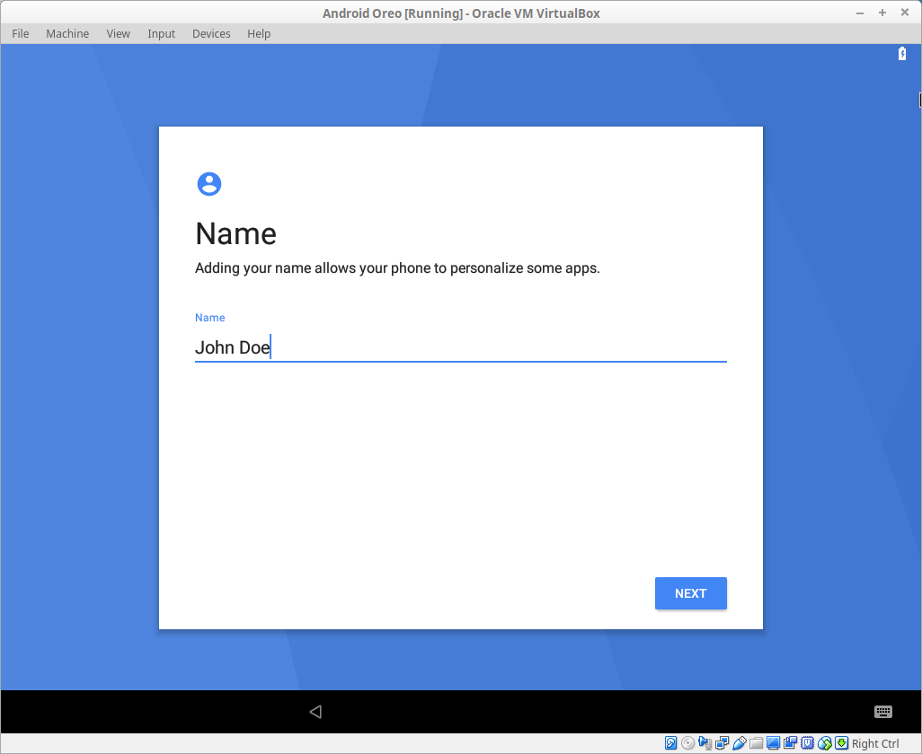Click the USB devices status icon
The image size is (922, 754).
tap(740, 743)
